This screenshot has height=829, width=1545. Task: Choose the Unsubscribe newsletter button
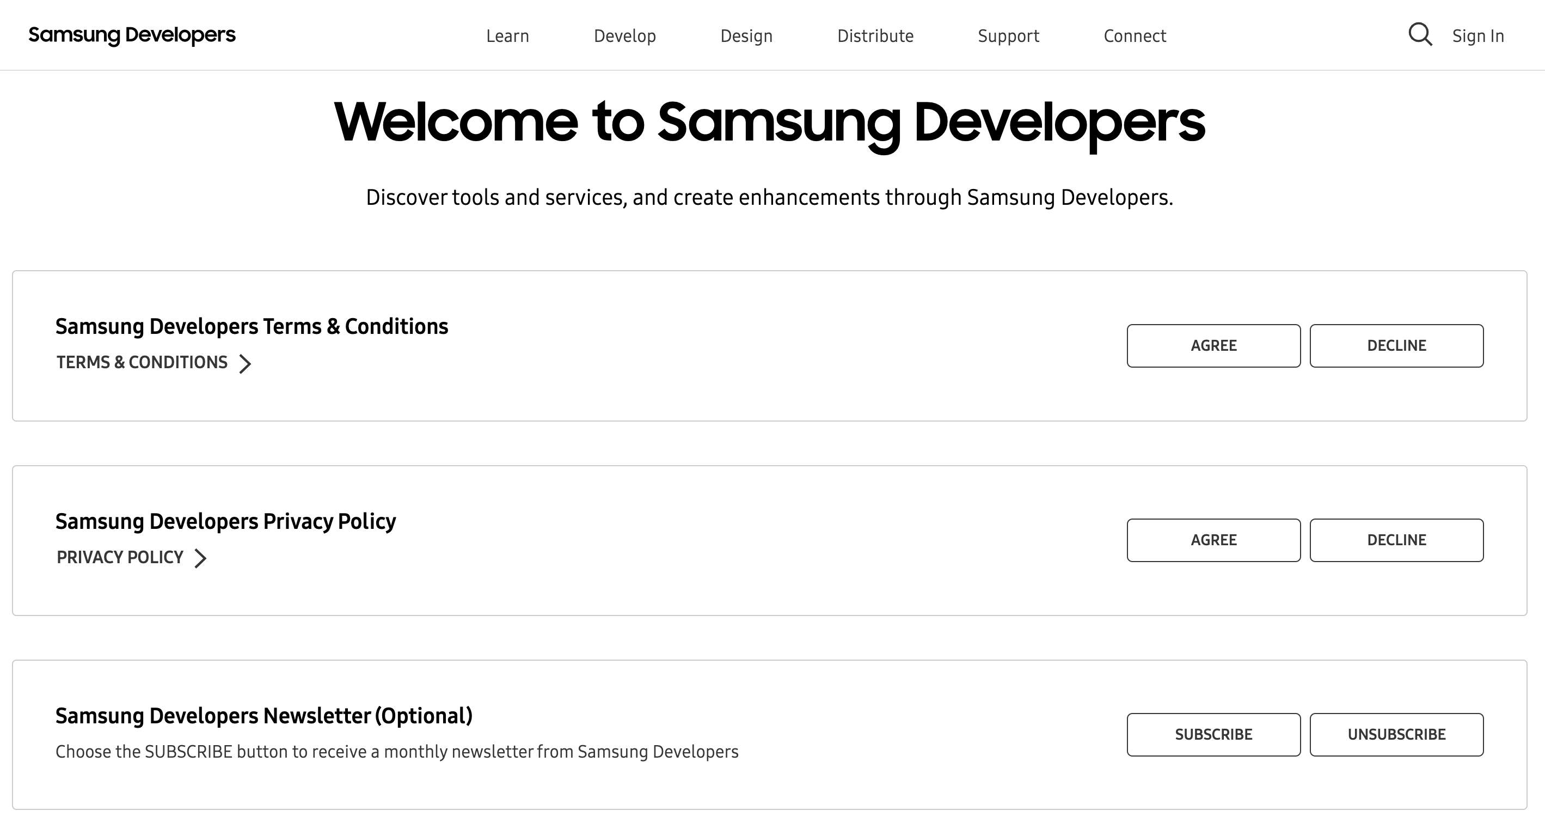[1396, 735]
